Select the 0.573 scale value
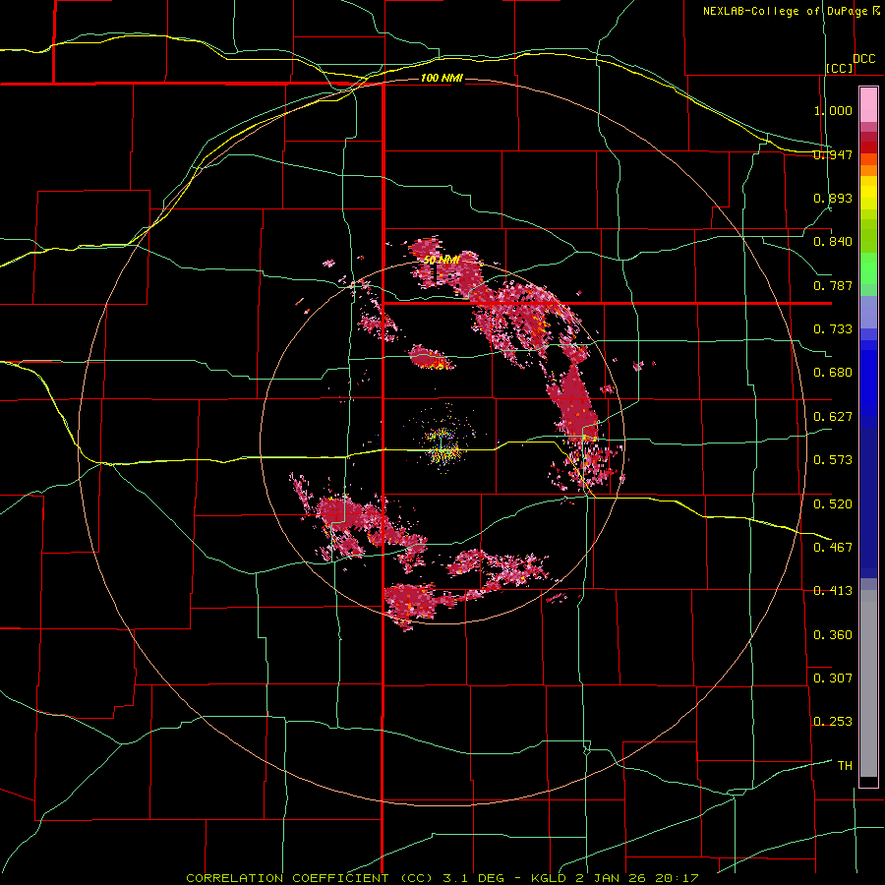This screenshot has width=885, height=885. click(833, 460)
